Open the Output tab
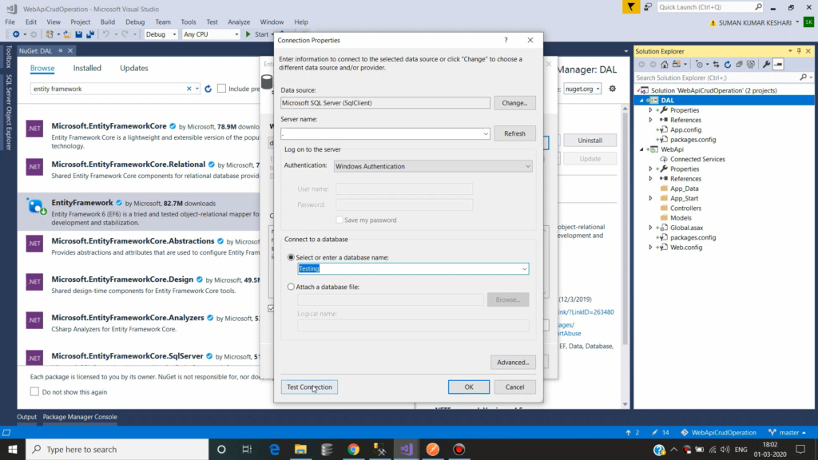818x460 pixels. tap(26, 417)
